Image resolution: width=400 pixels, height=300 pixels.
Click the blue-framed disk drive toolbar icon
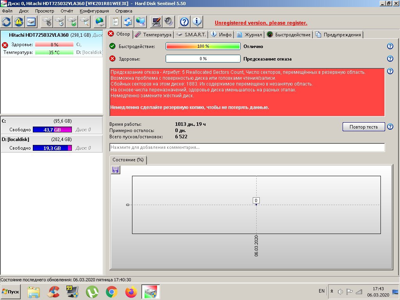point(31,22)
